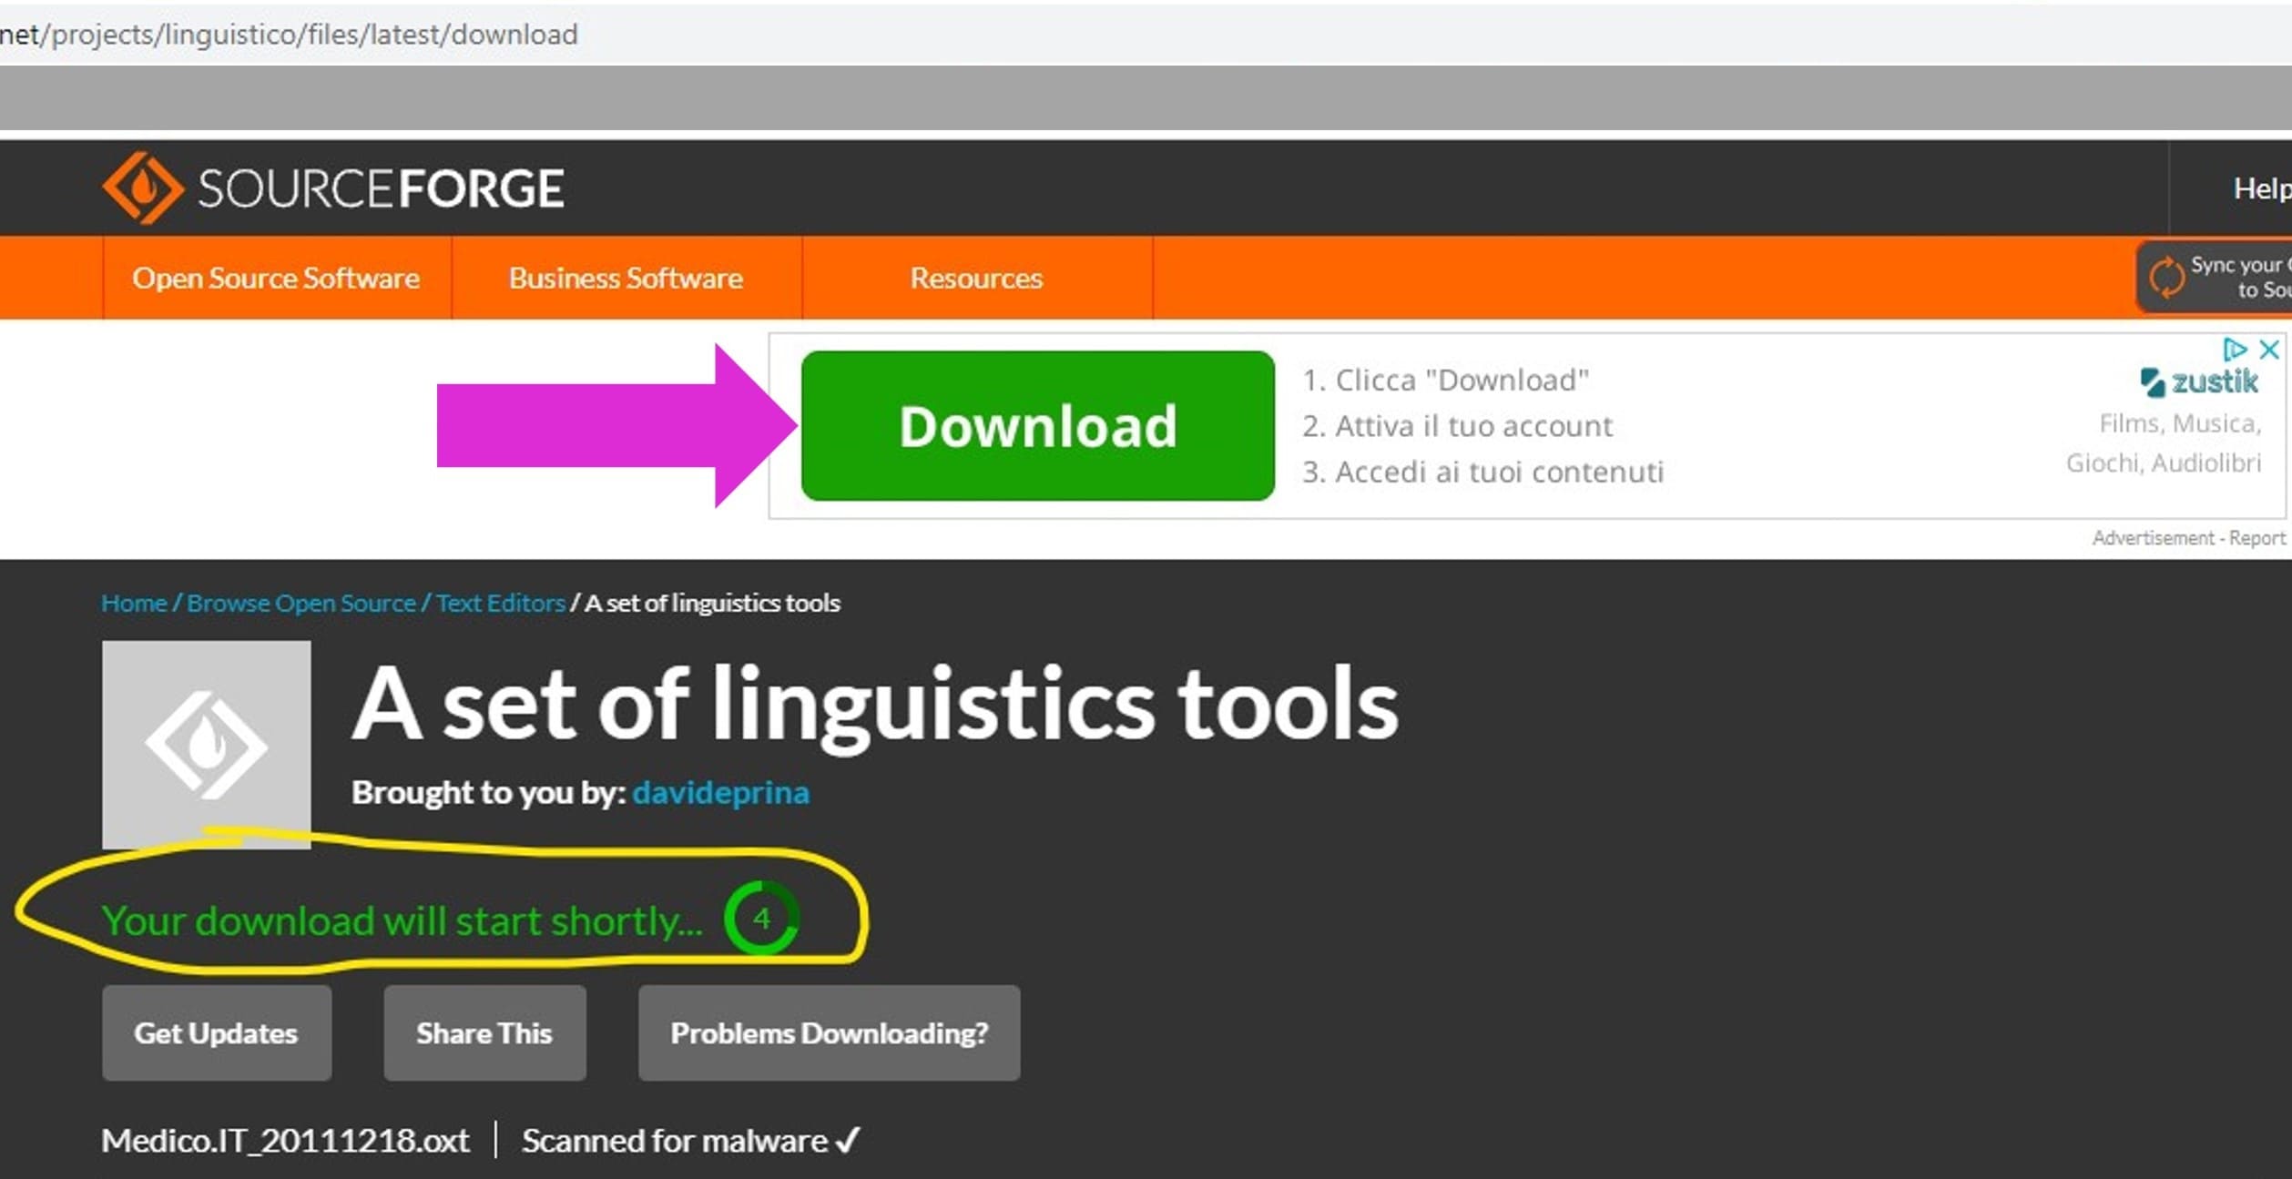This screenshot has width=2292, height=1179.
Task: Click the download countdown timer circle
Action: (761, 918)
